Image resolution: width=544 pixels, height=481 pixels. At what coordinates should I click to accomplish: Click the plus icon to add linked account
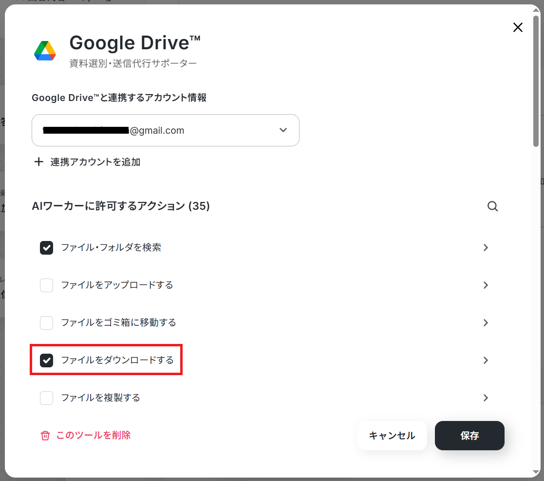click(x=39, y=161)
